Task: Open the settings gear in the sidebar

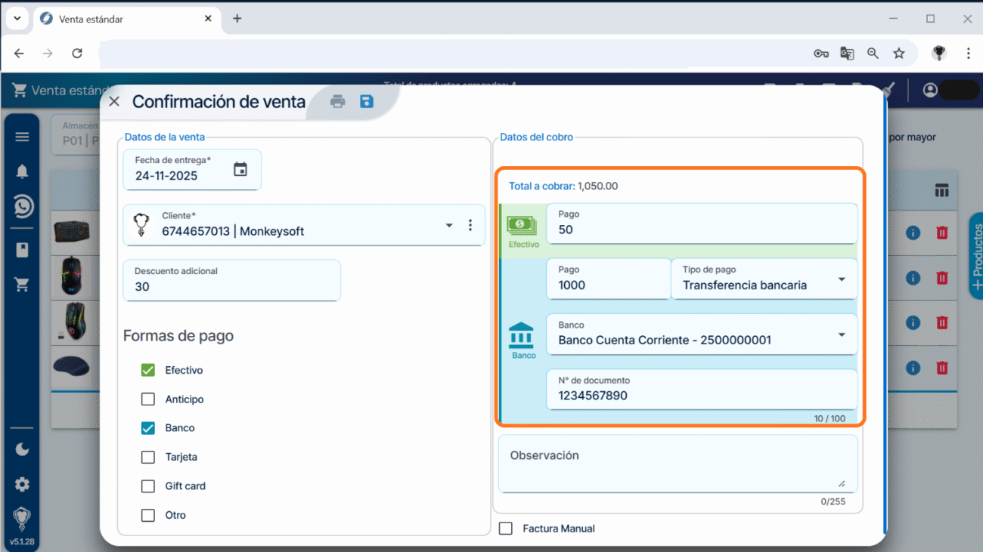Action: [x=22, y=484]
